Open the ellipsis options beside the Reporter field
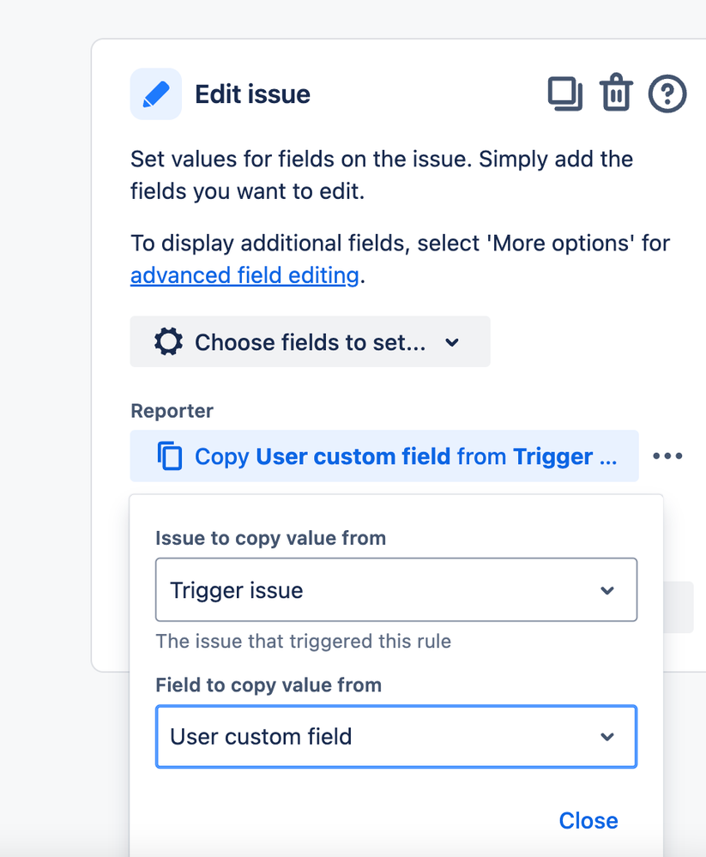 tap(667, 456)
